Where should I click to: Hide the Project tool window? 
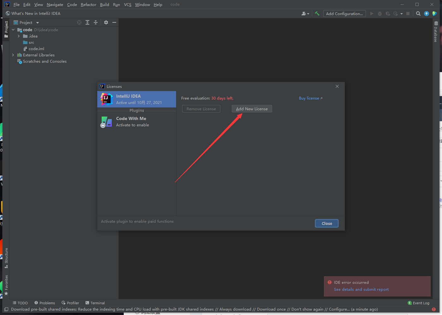pyautogui.click(x=114, y=22)
